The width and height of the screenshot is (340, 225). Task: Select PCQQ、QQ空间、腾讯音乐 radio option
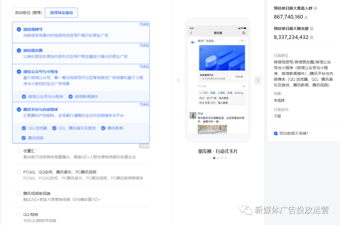[x=19, y=172]
